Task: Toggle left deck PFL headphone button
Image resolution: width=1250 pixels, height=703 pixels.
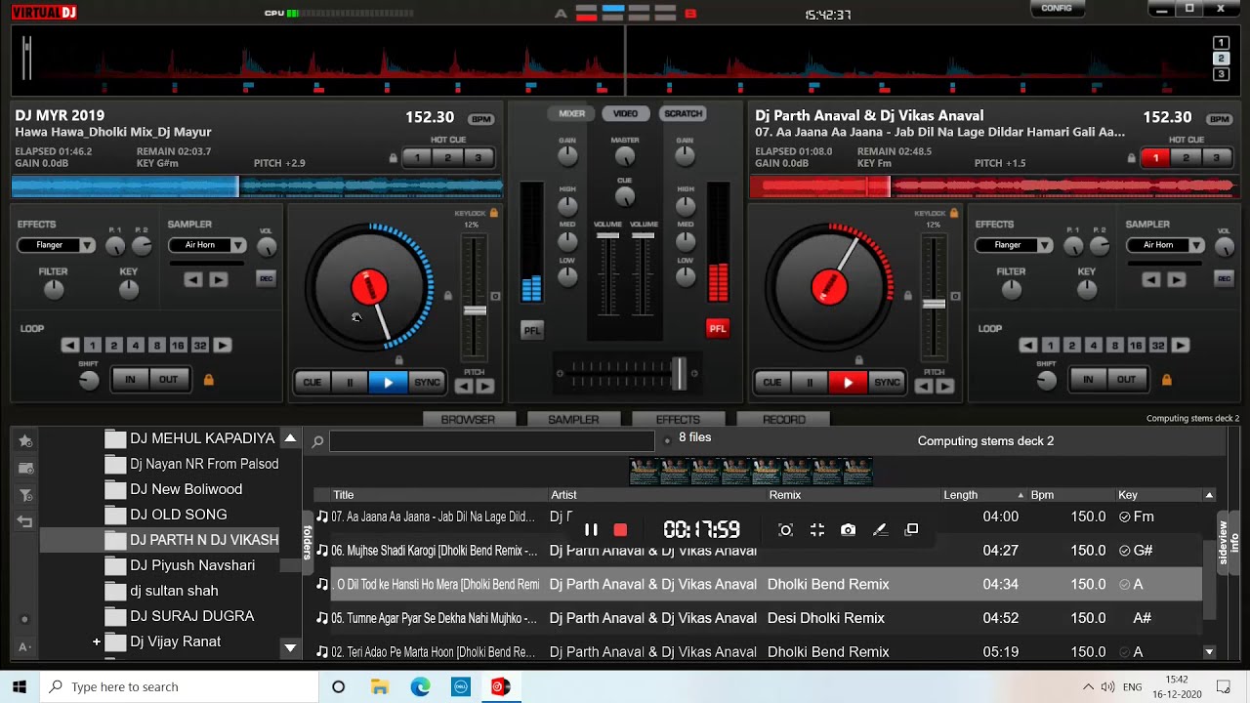Action: 531,330
